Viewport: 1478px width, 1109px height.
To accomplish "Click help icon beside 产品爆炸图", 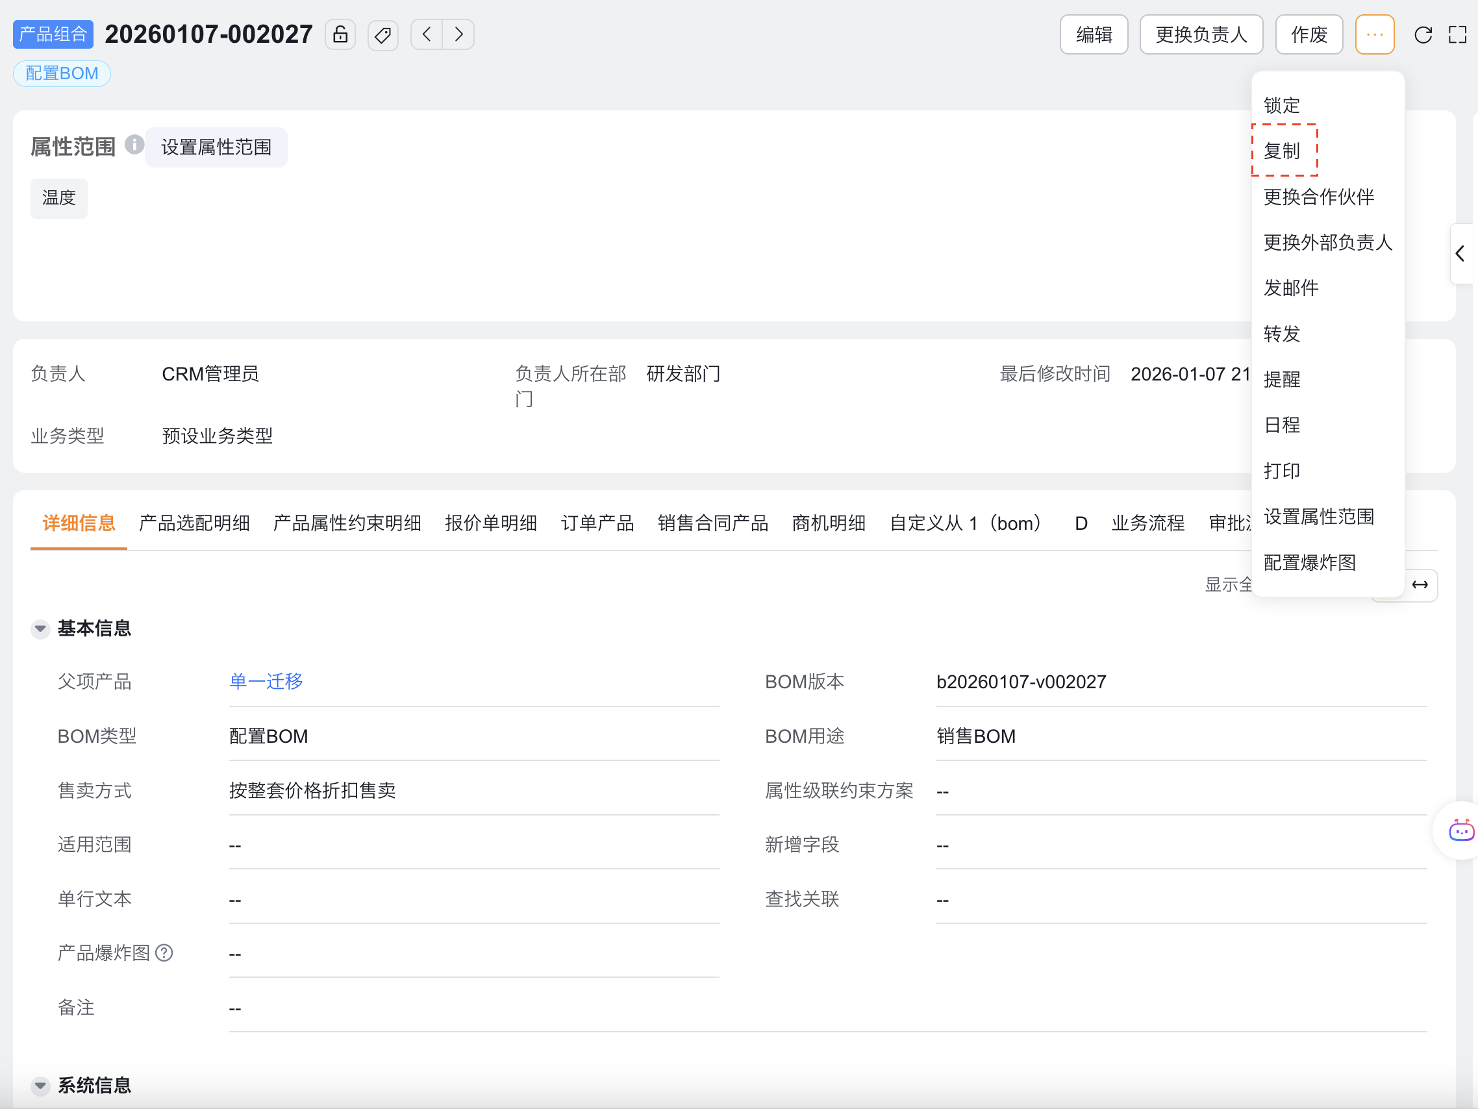I will point(164,953).
